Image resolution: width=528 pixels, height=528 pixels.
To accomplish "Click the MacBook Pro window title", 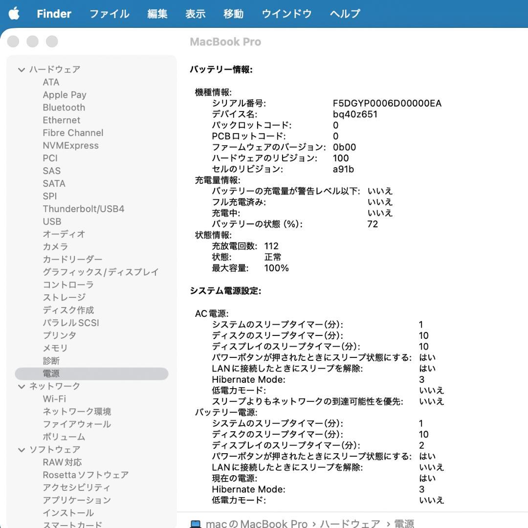I will (x=225, y=42).
